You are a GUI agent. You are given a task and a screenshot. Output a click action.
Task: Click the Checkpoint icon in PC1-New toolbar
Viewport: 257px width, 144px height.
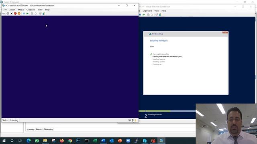[x=32, y=14]
